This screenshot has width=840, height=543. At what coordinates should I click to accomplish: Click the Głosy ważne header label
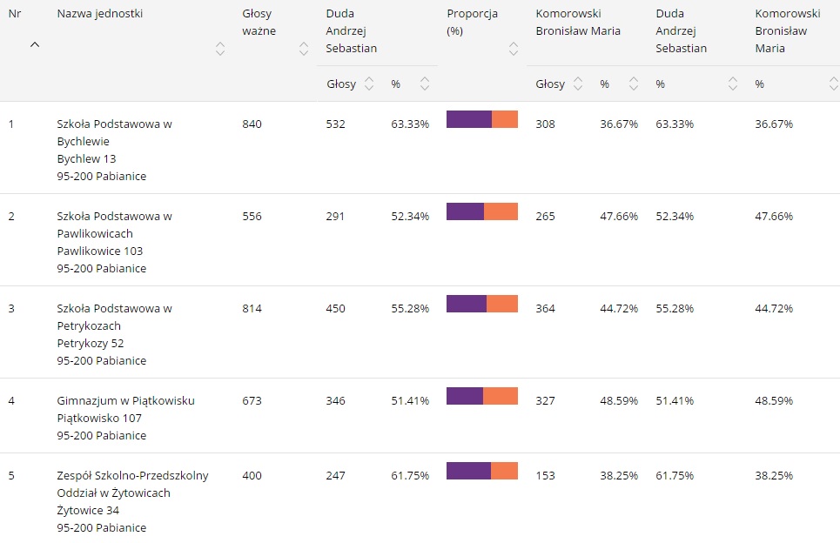tap(259, 22)
